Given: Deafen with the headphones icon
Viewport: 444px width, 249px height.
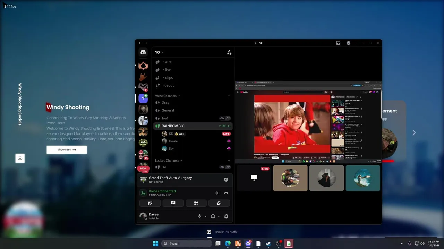Looking at the screenshot, I should coord(213,216).
